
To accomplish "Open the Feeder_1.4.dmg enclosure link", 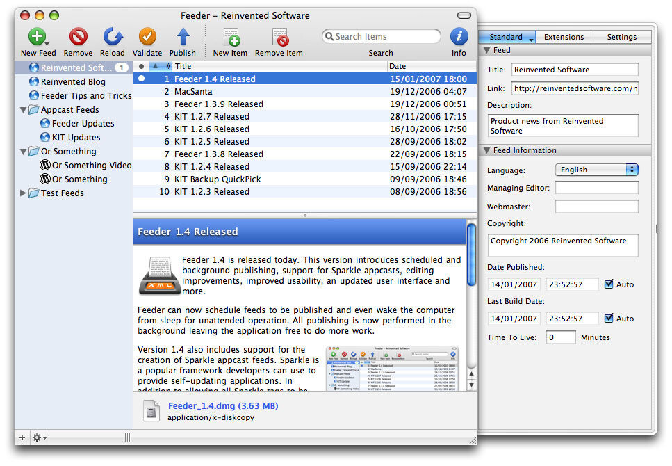I will pos(223,406).
